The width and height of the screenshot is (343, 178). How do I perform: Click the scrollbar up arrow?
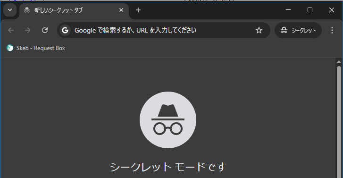pos(339,62)
